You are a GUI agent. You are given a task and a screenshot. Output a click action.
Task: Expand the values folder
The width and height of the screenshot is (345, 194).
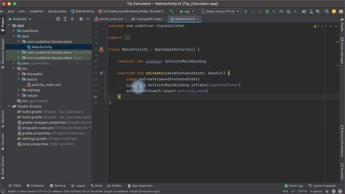pyautogui.click(x=18, y=95)
